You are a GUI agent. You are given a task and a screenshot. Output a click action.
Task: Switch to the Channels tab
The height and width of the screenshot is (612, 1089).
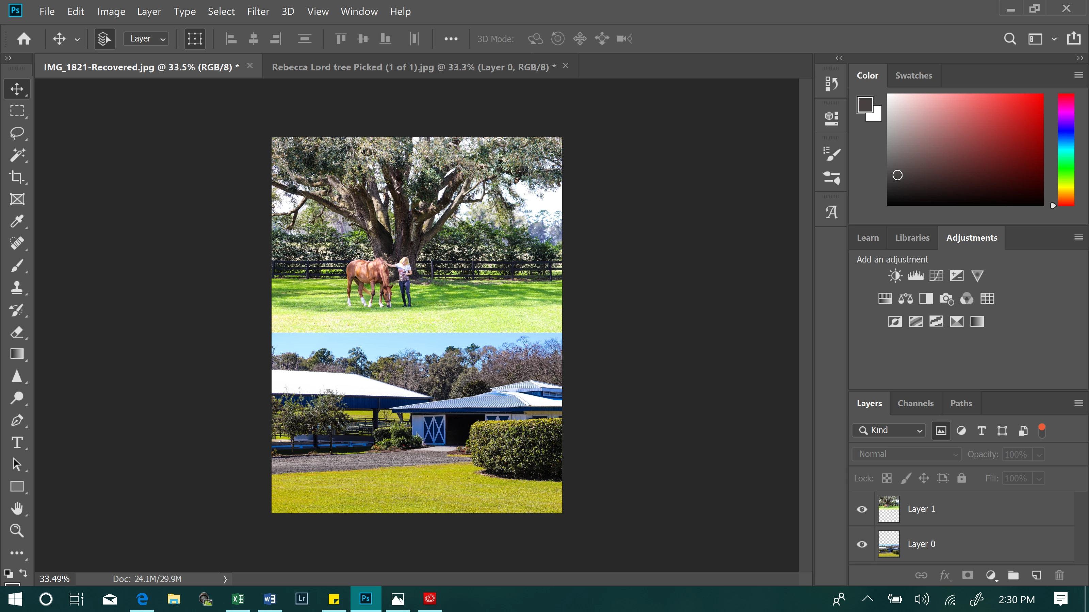tap(915, 403)
